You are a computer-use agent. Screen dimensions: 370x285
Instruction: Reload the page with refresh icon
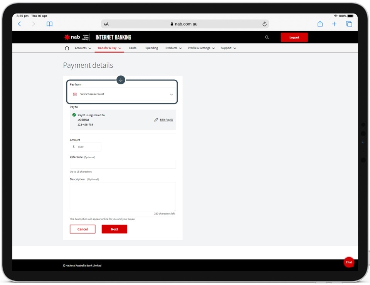264,24
